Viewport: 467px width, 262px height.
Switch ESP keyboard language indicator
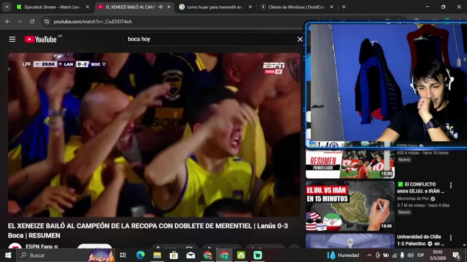pyautogui.click(x=420, y=255)
